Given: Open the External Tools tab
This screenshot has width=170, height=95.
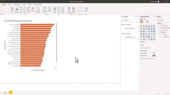Looking at the screenshot, I should tap(38, 5).
